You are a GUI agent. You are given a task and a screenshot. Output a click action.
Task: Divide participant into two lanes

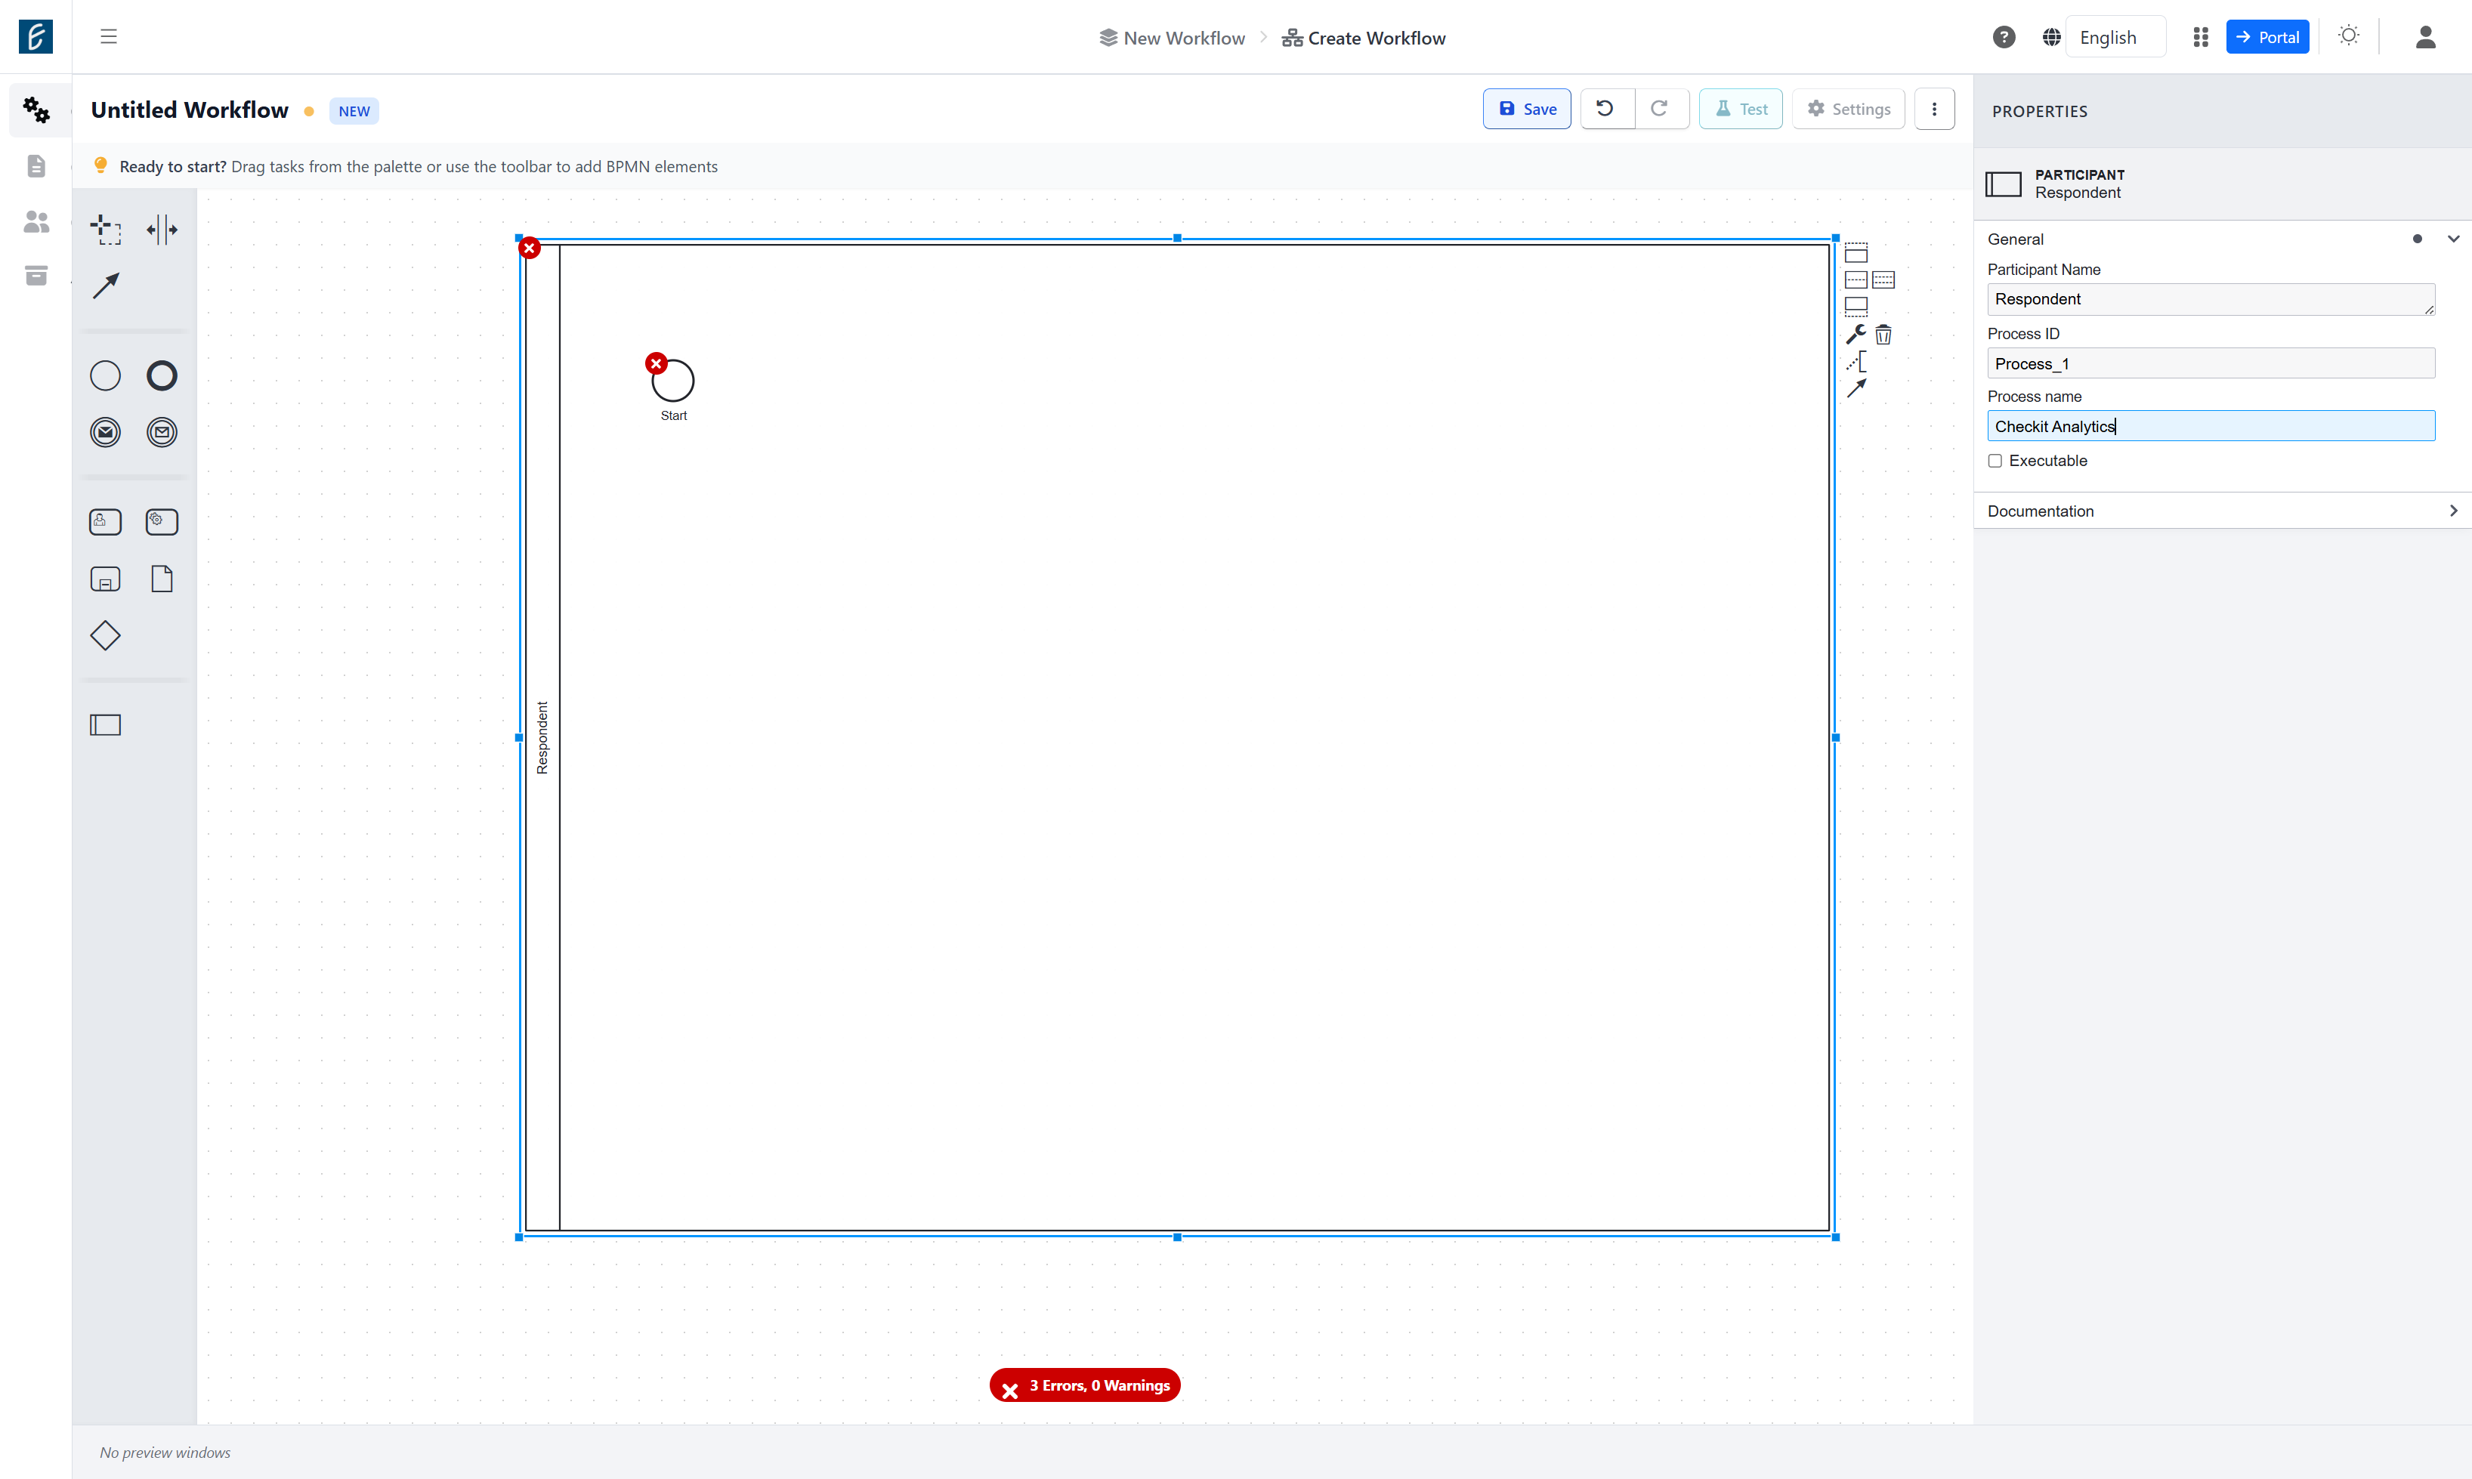pyautogui.click(x=1856, y=280)
